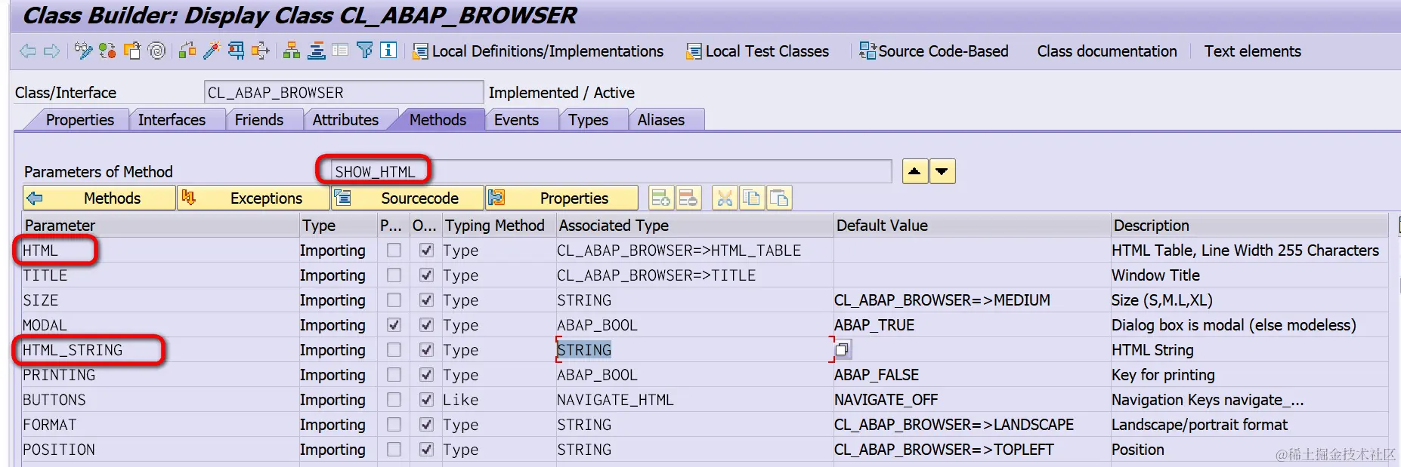Toggle Optional checkbox for POSITION row
Image resolution: width=1401 pixels, height=467 pixels.
426,449
